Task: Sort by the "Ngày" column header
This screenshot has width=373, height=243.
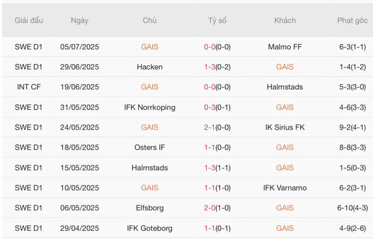Action: [x=80, y=21]
